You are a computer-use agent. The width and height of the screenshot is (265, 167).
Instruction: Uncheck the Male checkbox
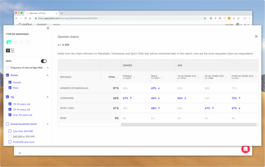coord(10,88)
